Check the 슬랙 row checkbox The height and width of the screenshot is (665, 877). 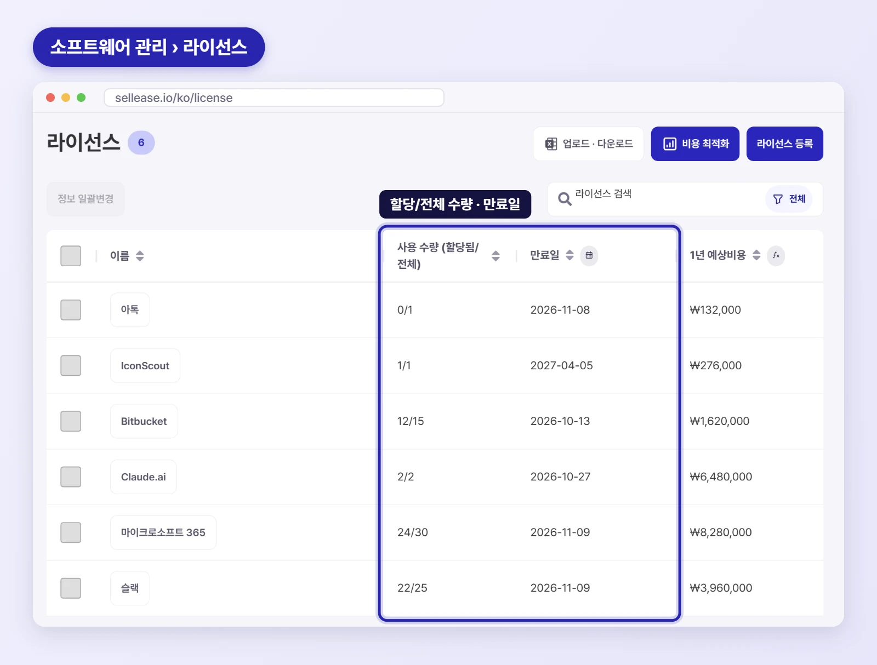click(71, 588)
